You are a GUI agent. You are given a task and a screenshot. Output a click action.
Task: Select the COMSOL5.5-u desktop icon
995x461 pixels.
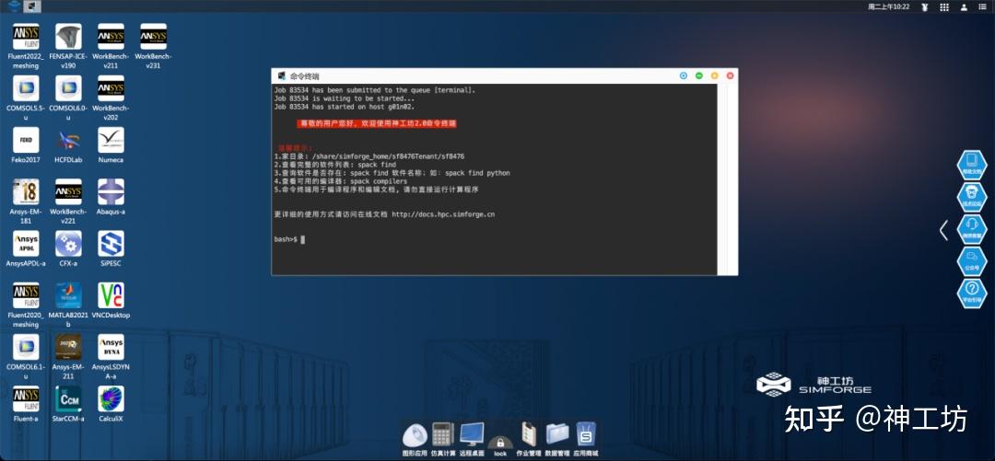click(26, 88)
